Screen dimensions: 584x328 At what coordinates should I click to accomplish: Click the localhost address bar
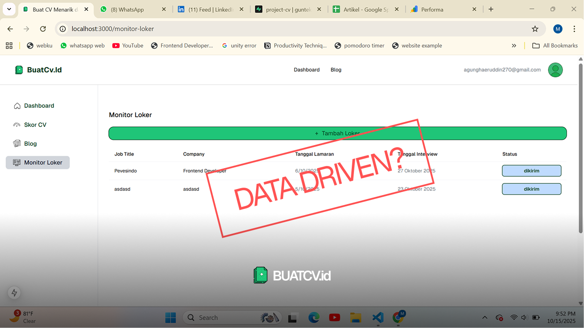click(x=300, y=29)
